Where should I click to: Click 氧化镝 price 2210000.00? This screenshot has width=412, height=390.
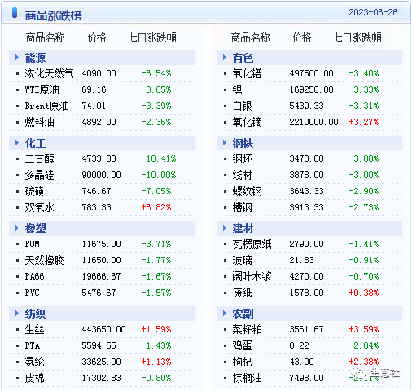pos(313,122)
